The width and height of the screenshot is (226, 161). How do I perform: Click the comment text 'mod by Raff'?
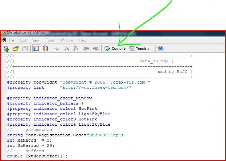tap(172, 72)
